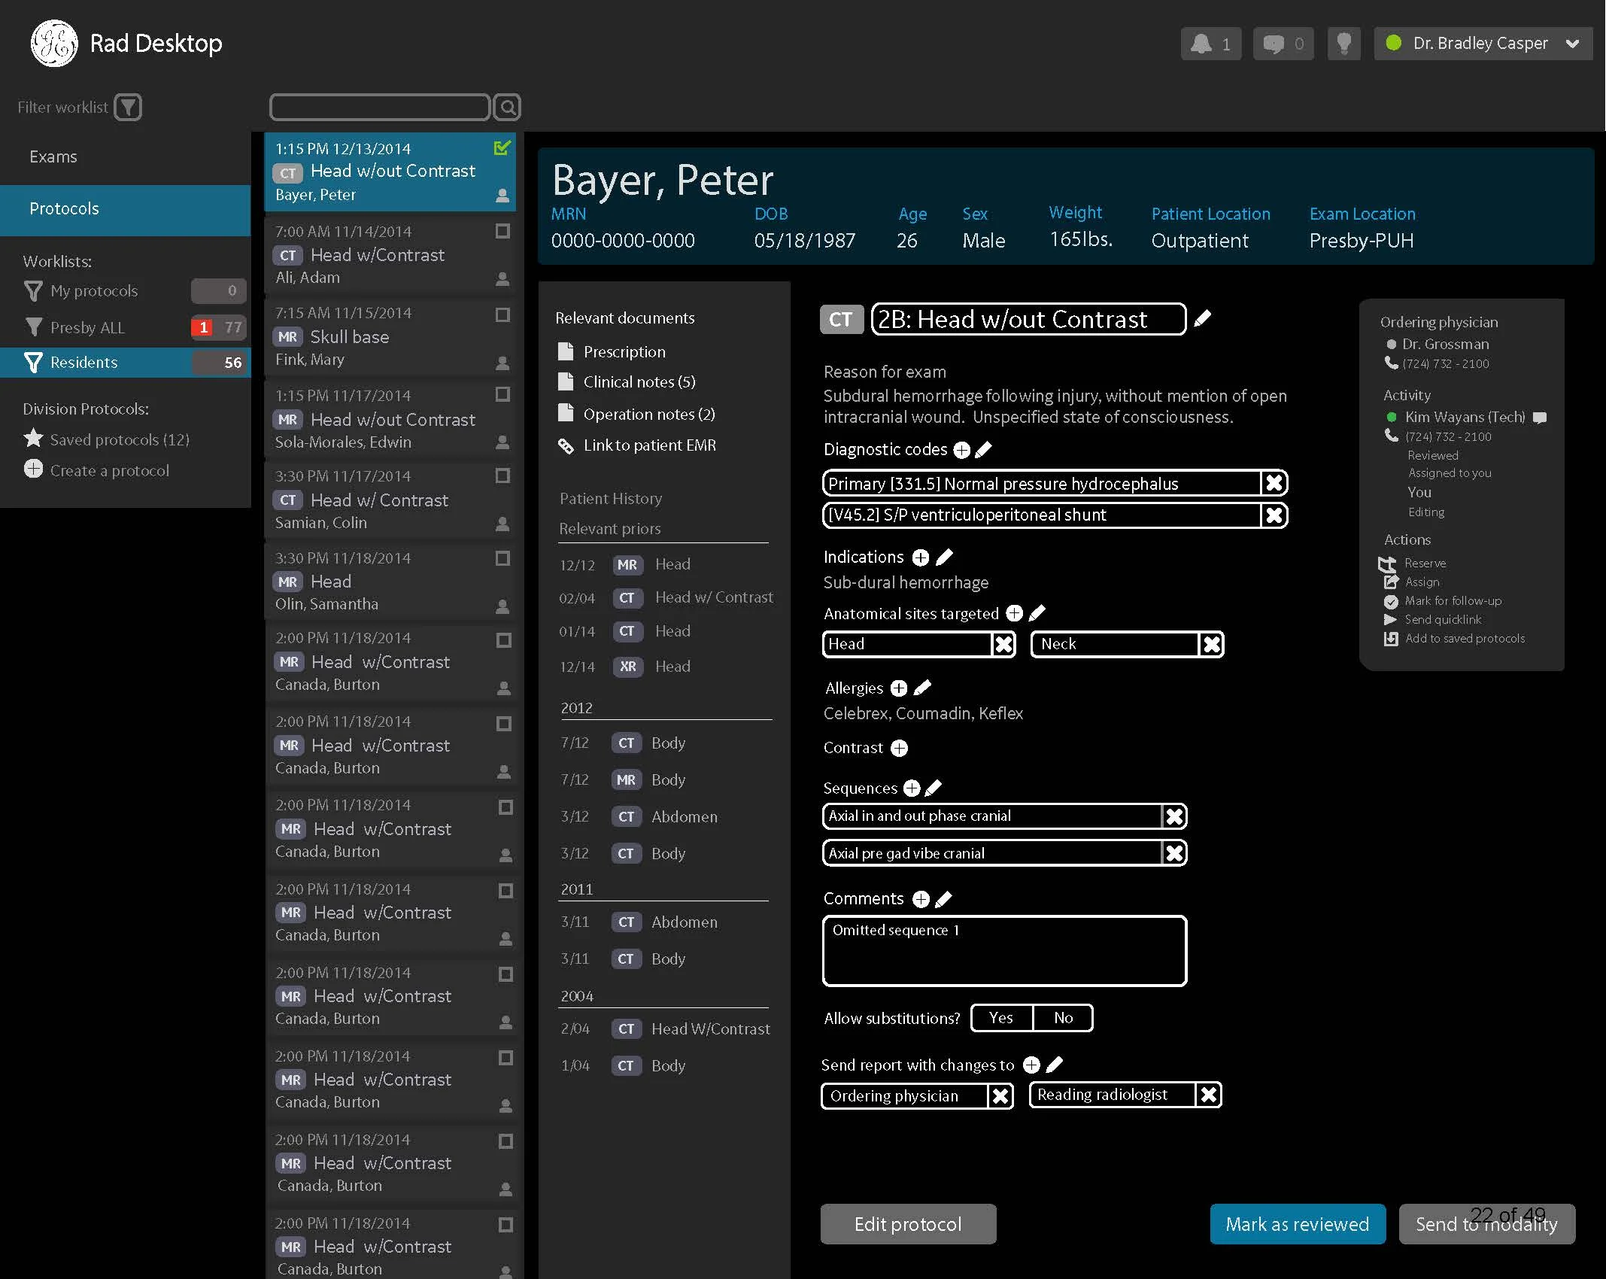This screenshot has height=1279, width=1606.
Task: Edit diagnostic codes with pencil icon
Action: point(983,450)
